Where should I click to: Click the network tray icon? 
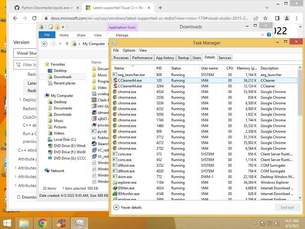point(270,223)
